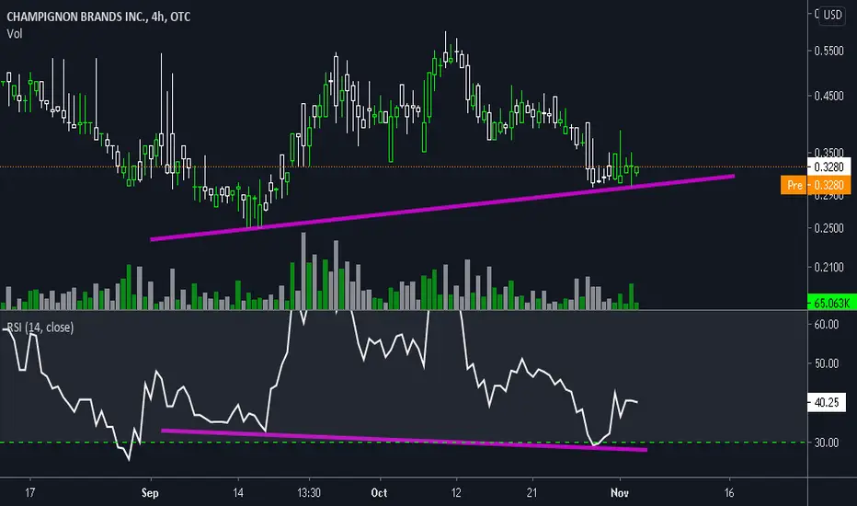This screenshot has width=857, height=506.
Task: Select the purple price trendline
Action: (442, 207)
